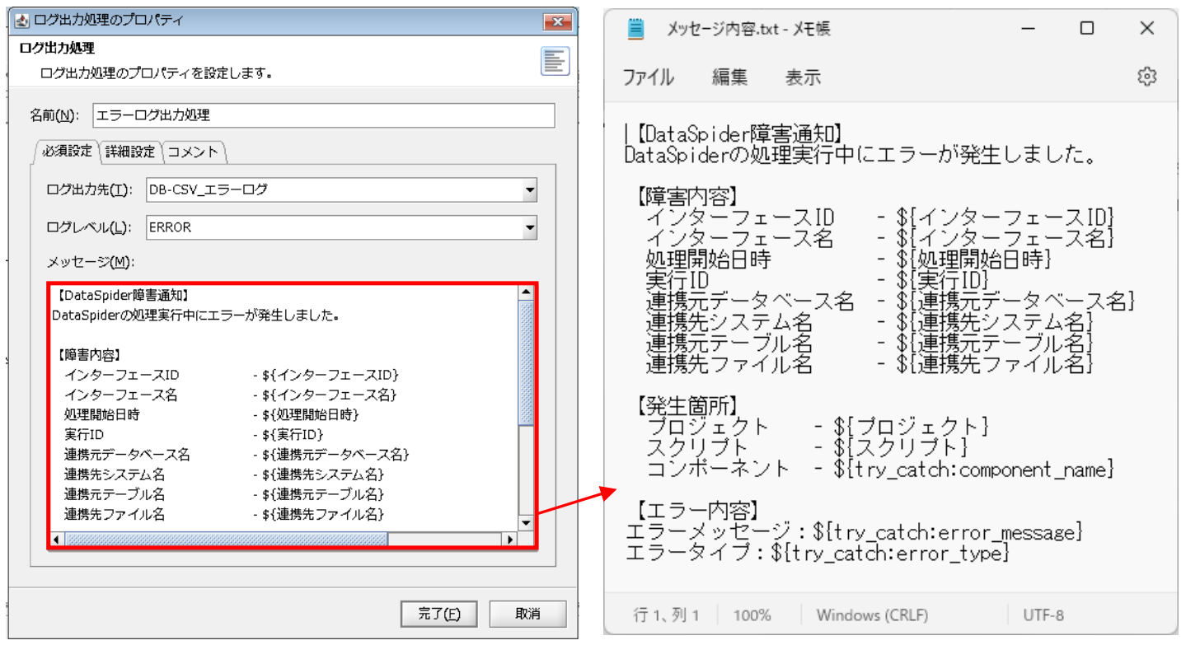Open Notepad's settings gear

click(1148, 77)
